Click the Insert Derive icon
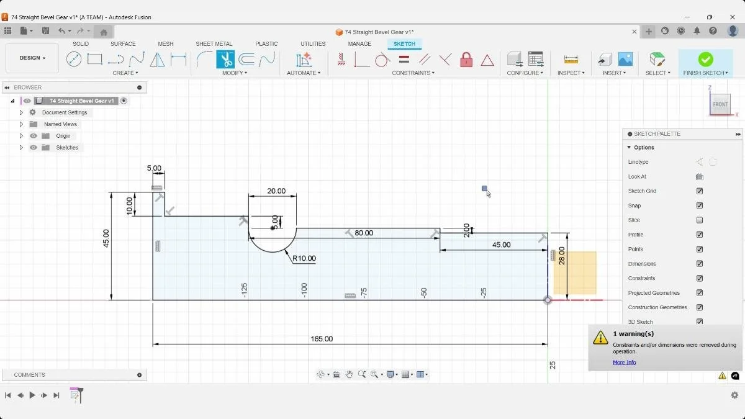Screen dimensions: 745x419 coord(605,60)
